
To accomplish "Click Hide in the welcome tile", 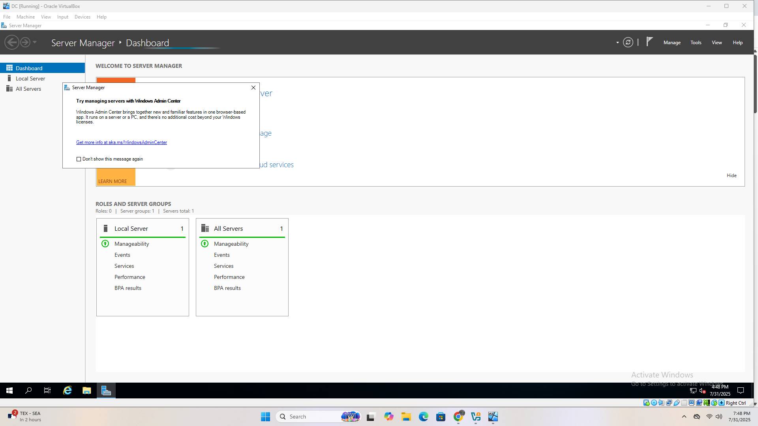I will pos(731,176).
